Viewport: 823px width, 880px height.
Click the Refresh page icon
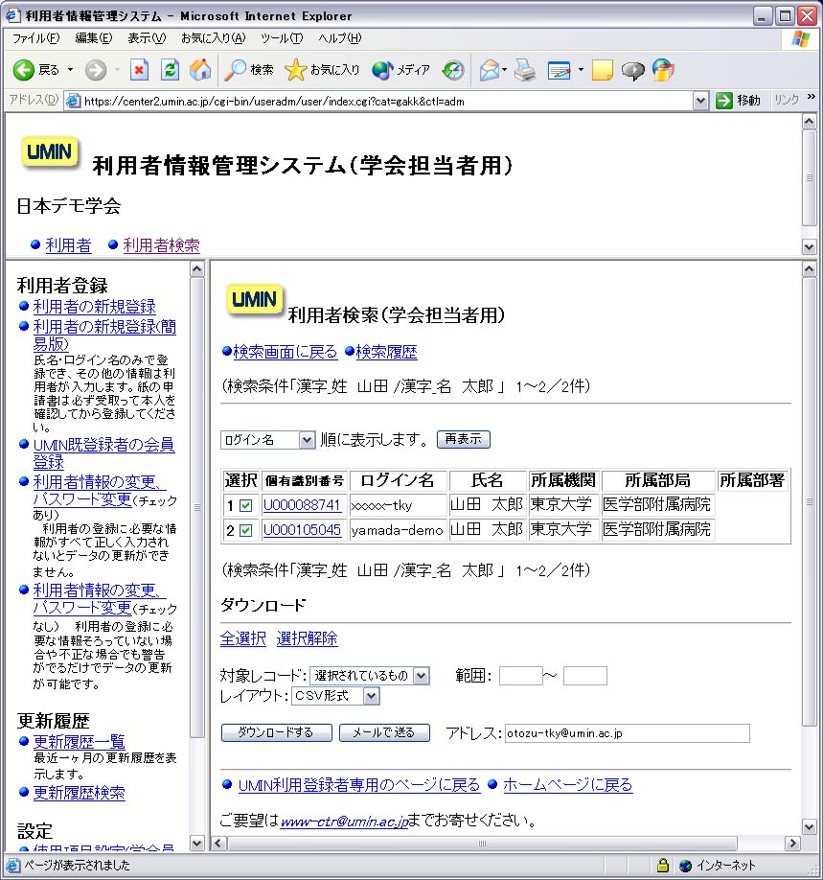coord(170,70)
